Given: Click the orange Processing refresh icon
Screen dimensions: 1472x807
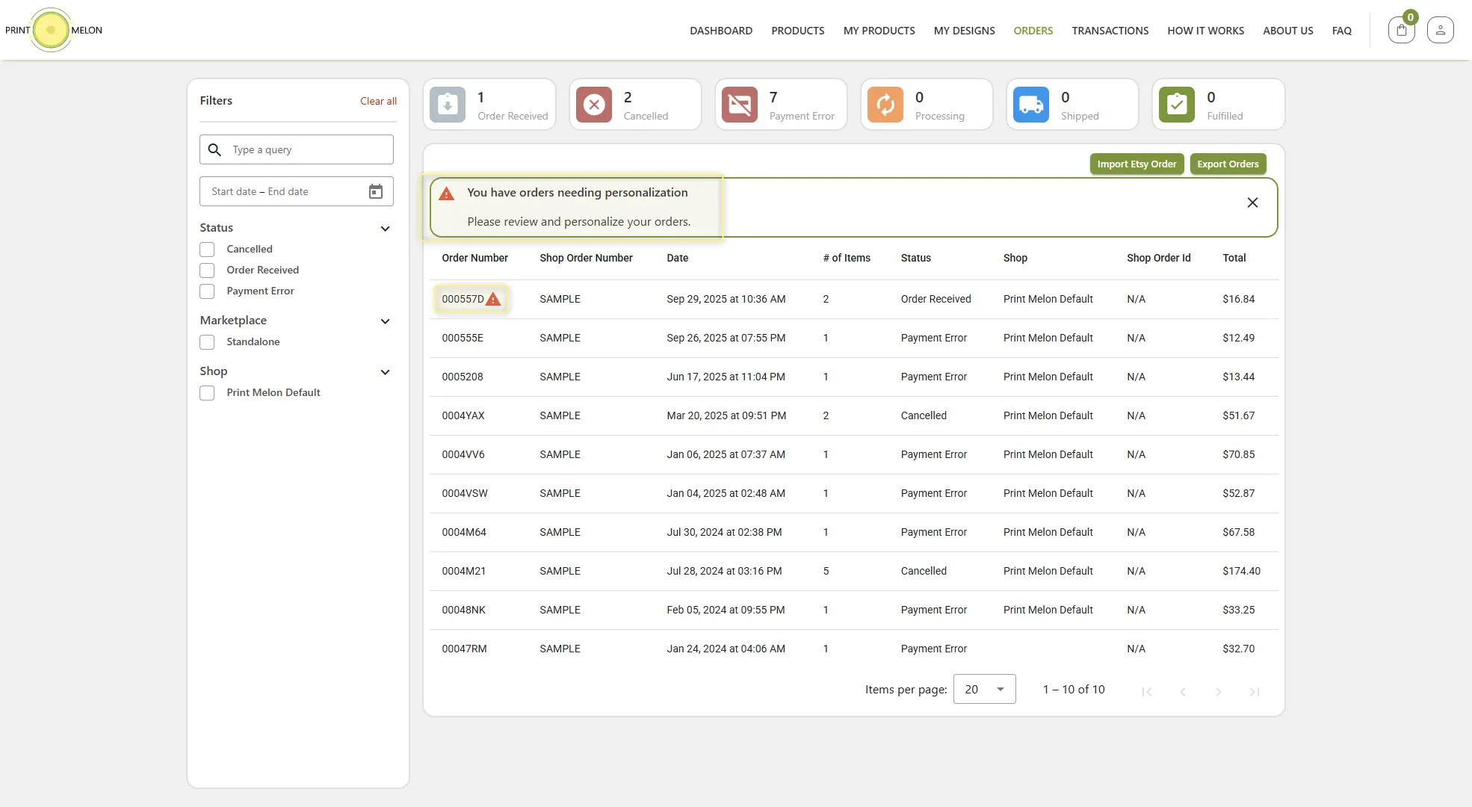Looking at the screenshot, I should click(885, 105).
